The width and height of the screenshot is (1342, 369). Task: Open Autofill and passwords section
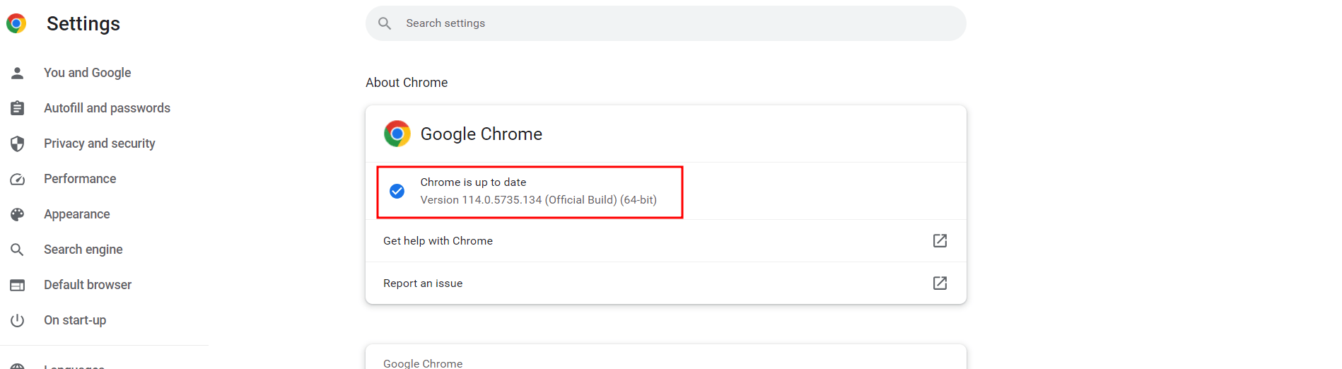pos(107,108)
